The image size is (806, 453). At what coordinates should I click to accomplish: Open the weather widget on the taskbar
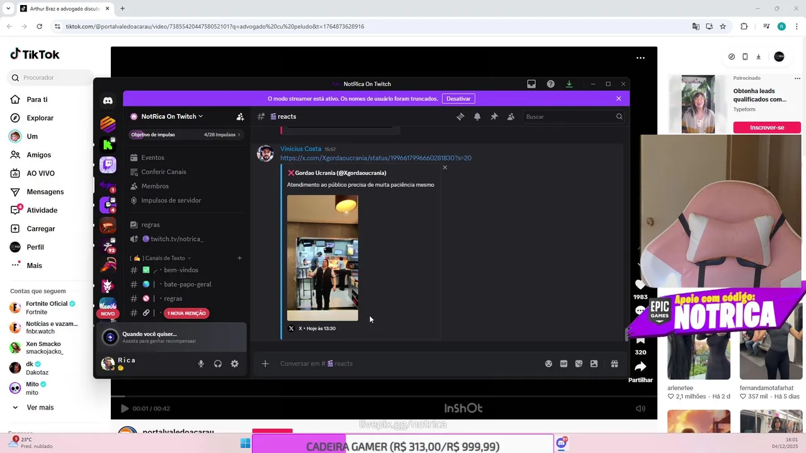click(x=31, y=443)
